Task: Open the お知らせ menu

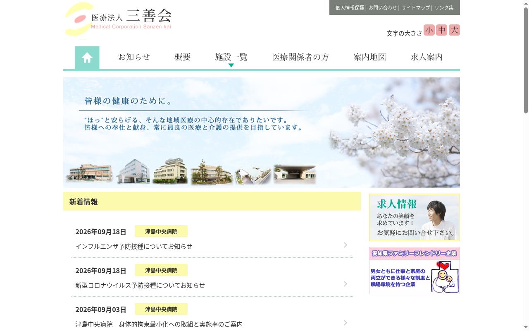Action: point(134,58)
